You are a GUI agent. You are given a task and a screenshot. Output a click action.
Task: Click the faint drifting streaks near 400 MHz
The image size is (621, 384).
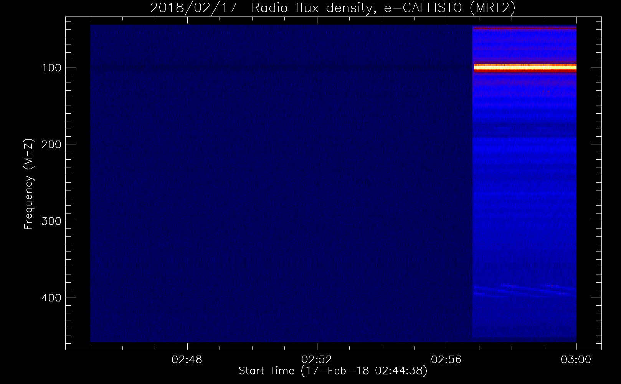pyautogui.click(x=525, y=290)
